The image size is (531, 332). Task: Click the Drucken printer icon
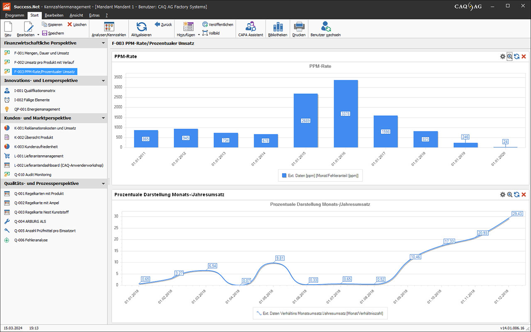[x=299, y=27]
